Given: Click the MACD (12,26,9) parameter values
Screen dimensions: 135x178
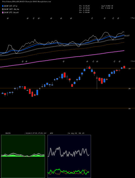Looking at the screenshot, I should [35, 133].
